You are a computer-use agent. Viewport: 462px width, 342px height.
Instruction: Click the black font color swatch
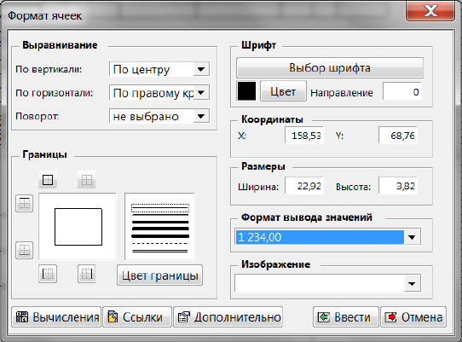[246, 91]
